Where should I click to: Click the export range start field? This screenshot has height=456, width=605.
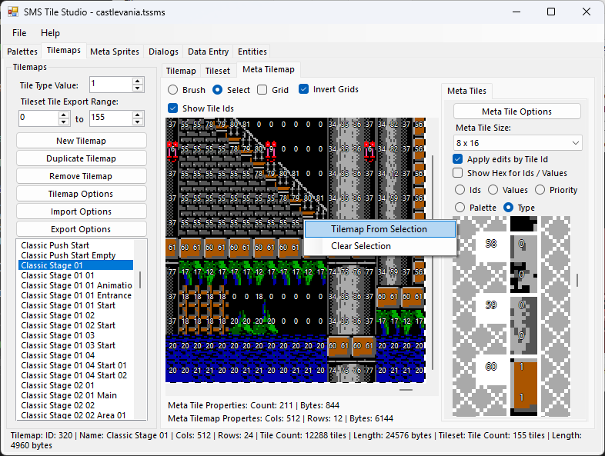pos(38,118)
